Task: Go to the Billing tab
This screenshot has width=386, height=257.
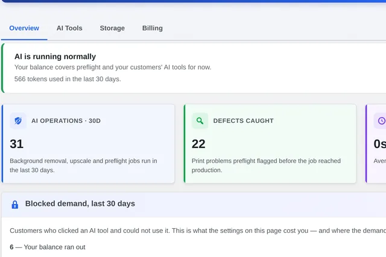Action: (x=153, y=28)
